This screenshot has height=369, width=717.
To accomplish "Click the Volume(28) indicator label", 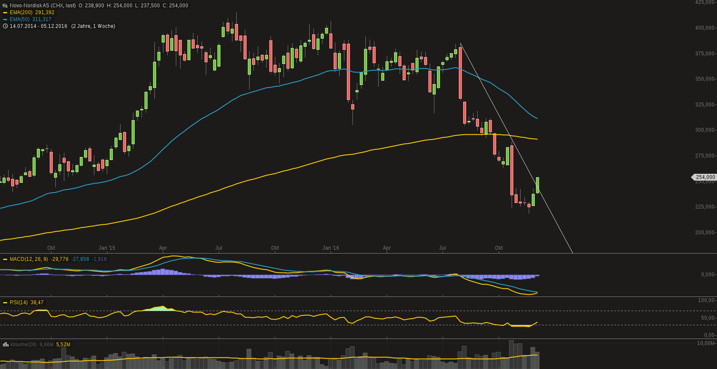I will click(x=23, y=345).
